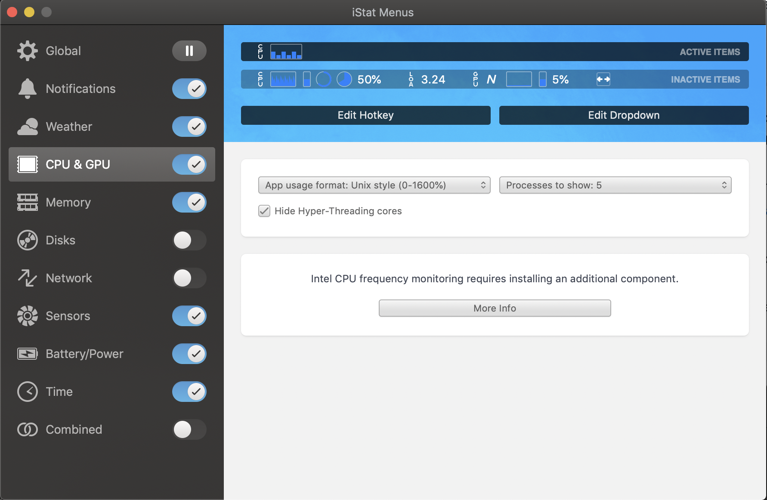Enable the Combined switch
Viewport: 767px width, 500px height.
[189, 429]
